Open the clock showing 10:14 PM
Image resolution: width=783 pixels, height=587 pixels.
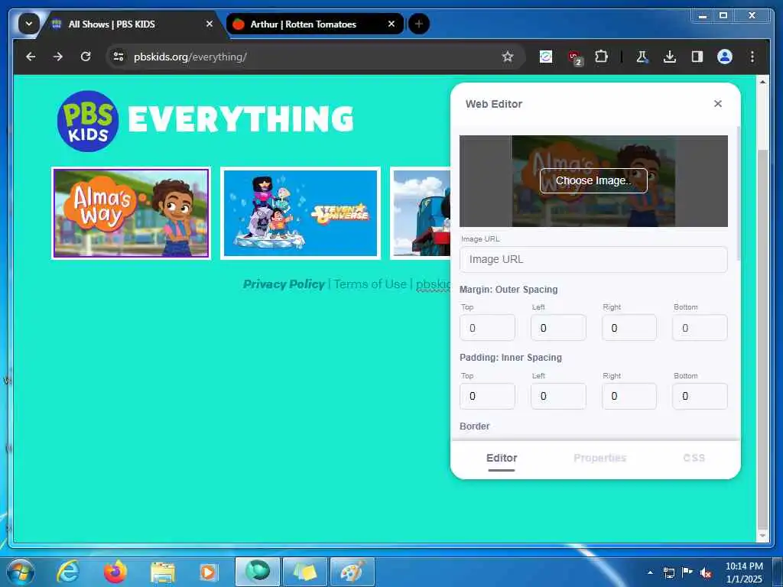pyautogui.click(x=743, y=572)
